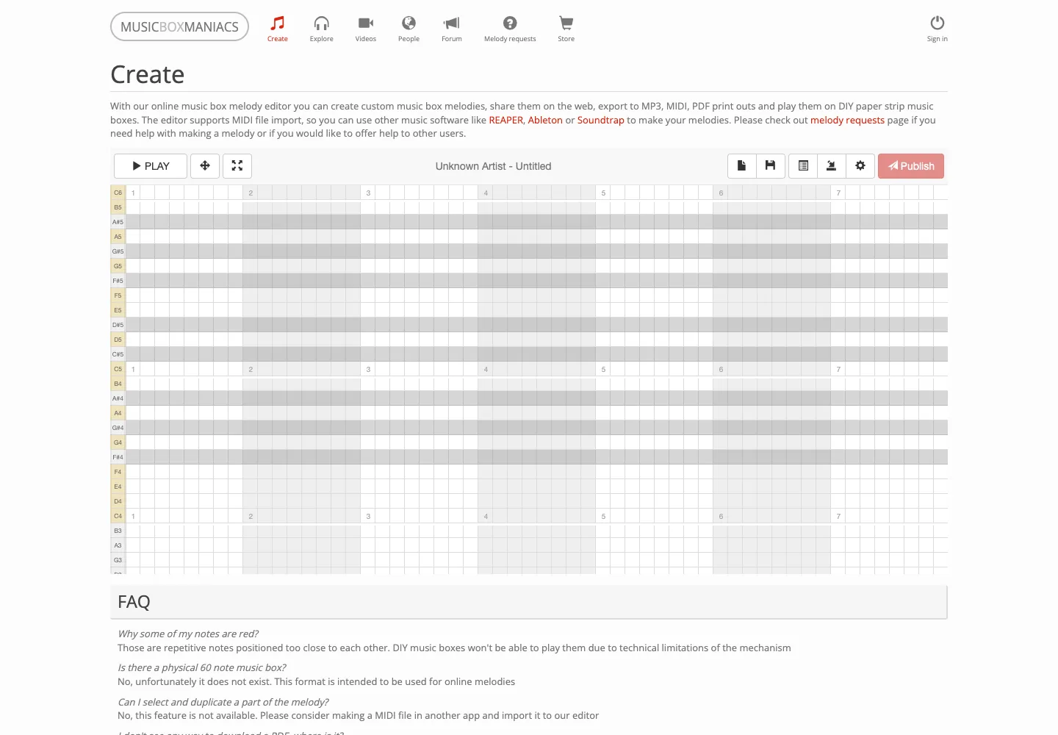The image size is (1058, 735).
Task: Open the REAPER link
Action: point(506,120)
